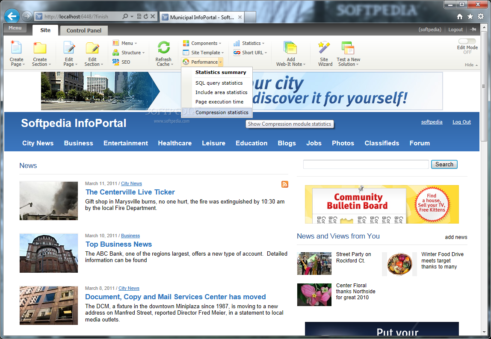This screenshot has width=491, height=339.
Task: Launch the Site Wizard wand icon
Action: (324, 47)
